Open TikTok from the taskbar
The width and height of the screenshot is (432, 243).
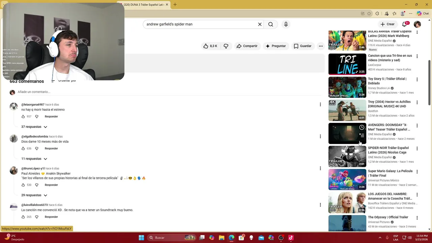pos(291,238)
